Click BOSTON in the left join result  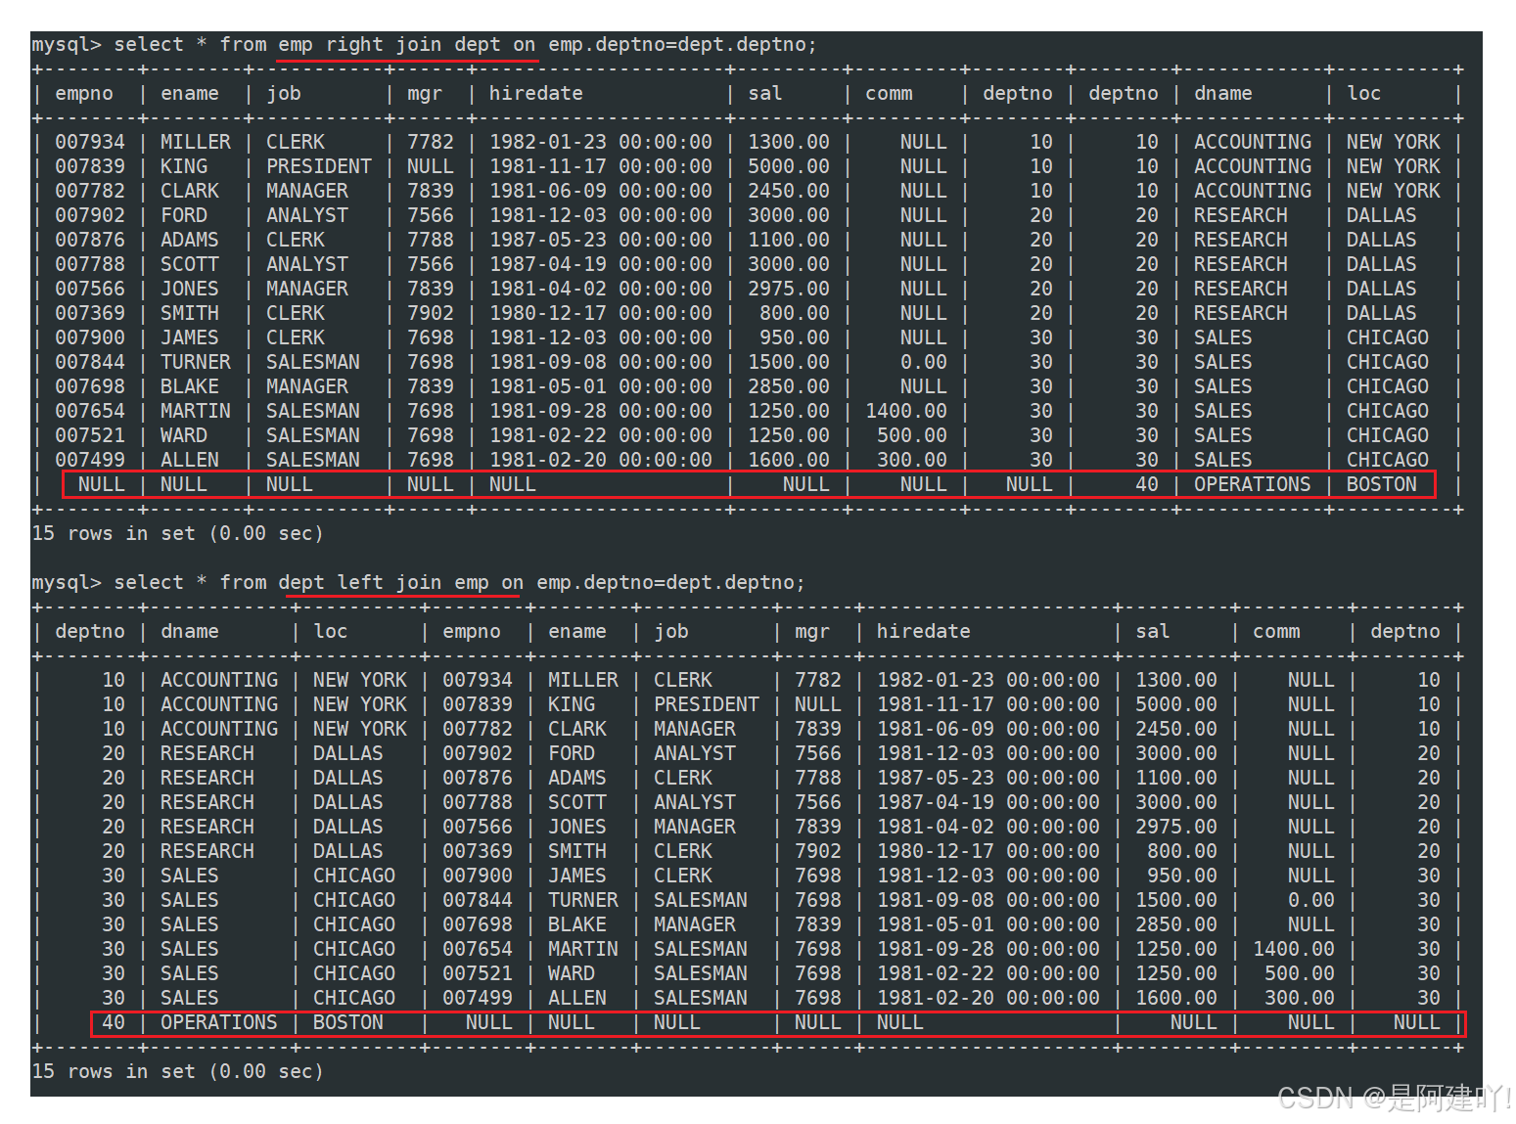point(348,1023)
